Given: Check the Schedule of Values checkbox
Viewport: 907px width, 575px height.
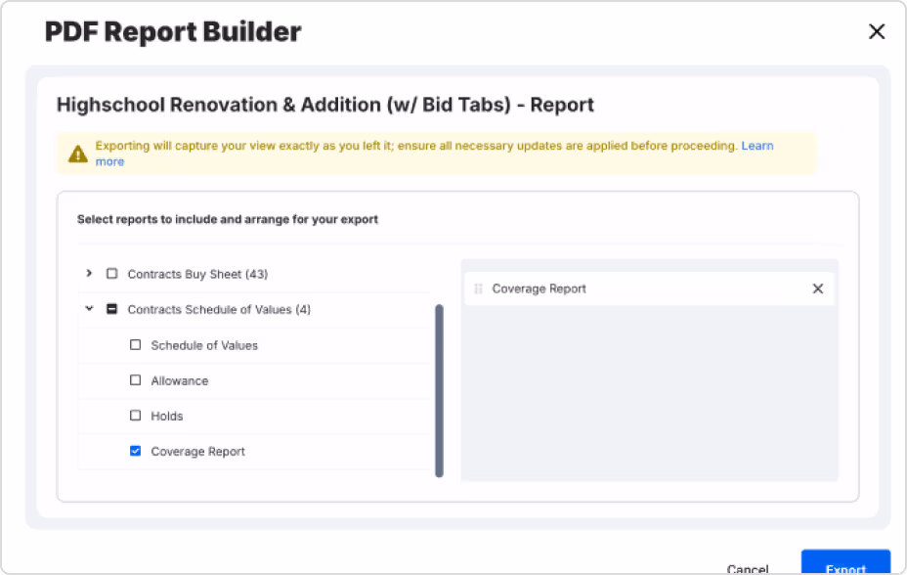Looking at the screenshot, I should (135, 345).
